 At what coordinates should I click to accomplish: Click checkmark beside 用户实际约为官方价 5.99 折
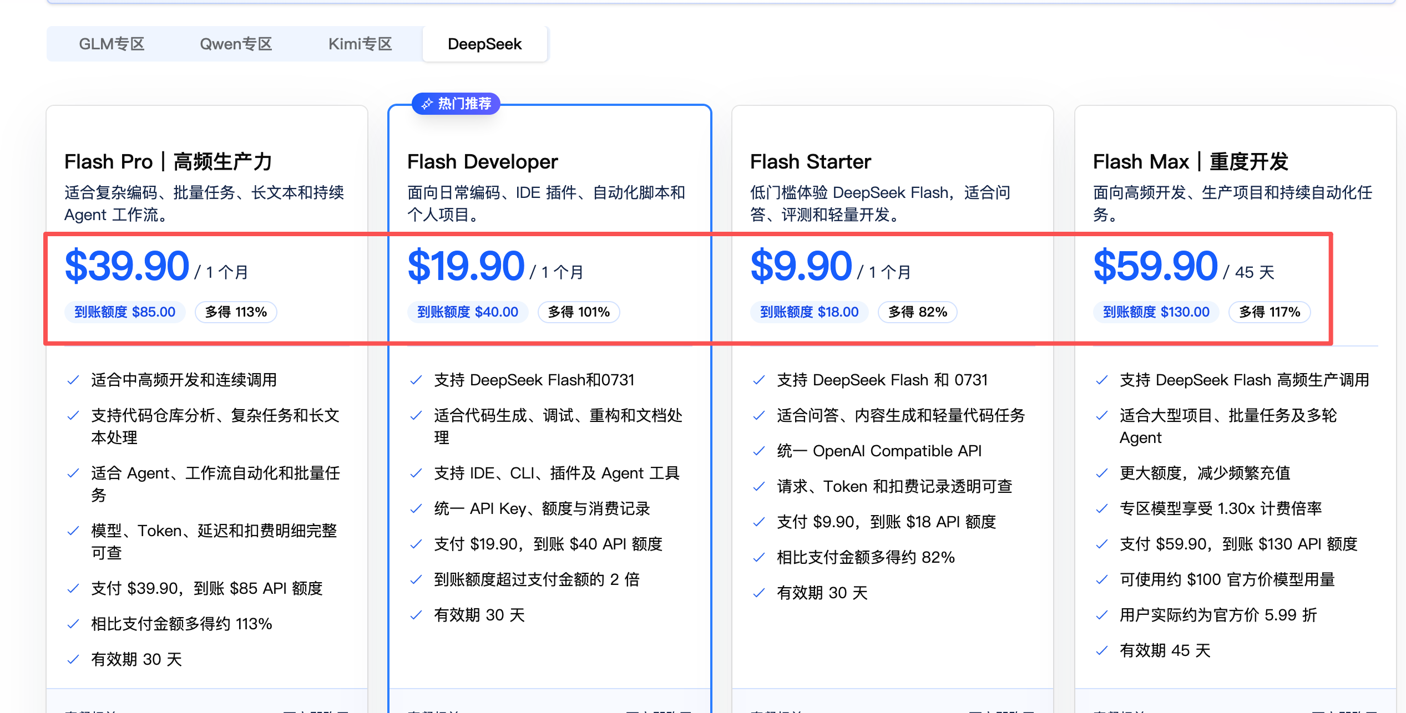point(1101,615)
